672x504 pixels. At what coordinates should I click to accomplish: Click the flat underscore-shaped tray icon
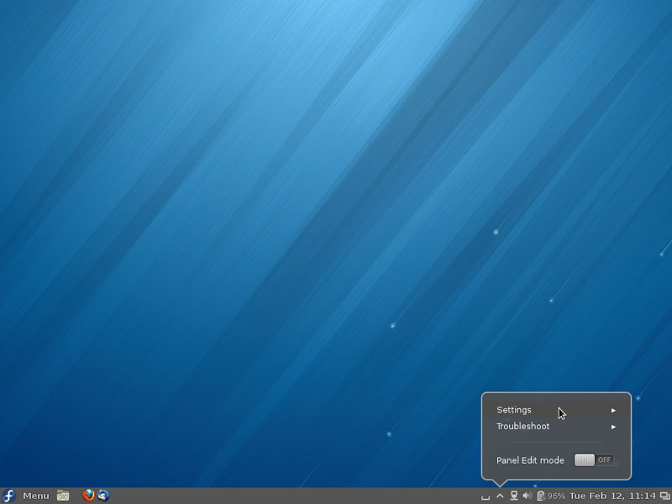pos(486,497)
